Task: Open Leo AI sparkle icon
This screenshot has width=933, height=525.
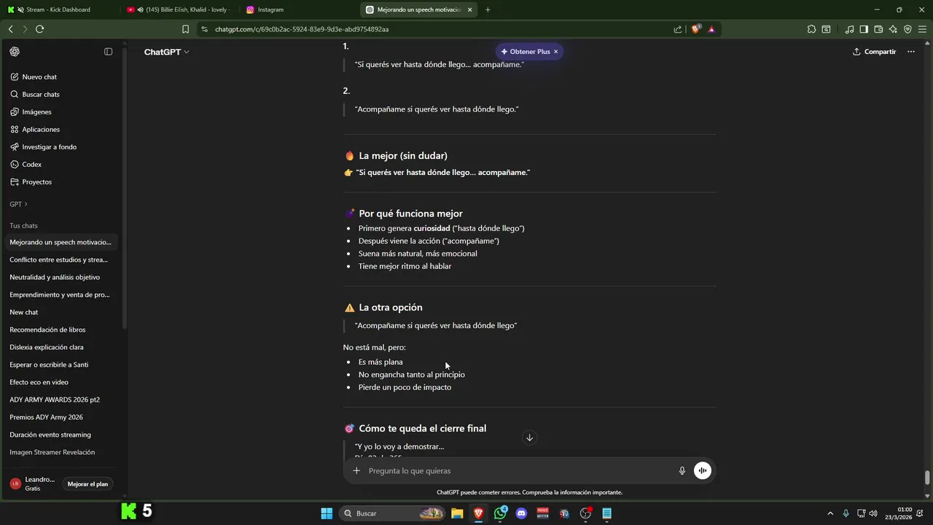Action: pos(893,29)
